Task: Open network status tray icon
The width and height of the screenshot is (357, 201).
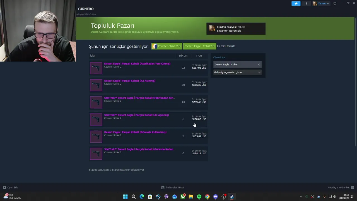Action: (331, 197)
